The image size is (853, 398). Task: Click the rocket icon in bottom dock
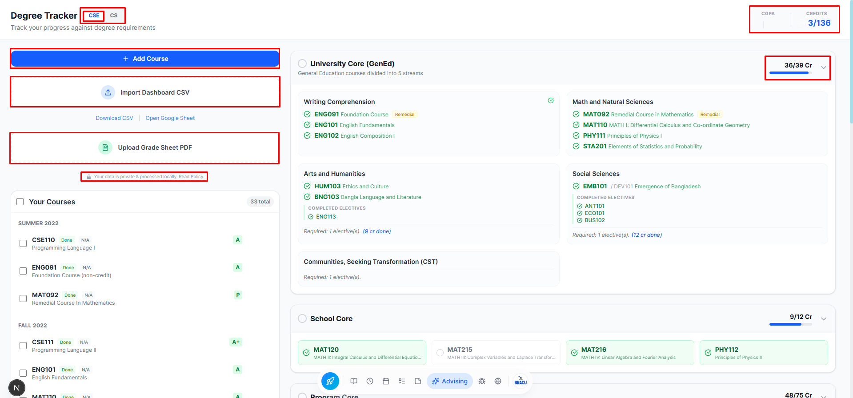(330, 381)
